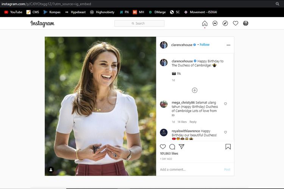Like mega_christy86's comment
This screenshot has width=284, height=189.
[x=226, y=104]
